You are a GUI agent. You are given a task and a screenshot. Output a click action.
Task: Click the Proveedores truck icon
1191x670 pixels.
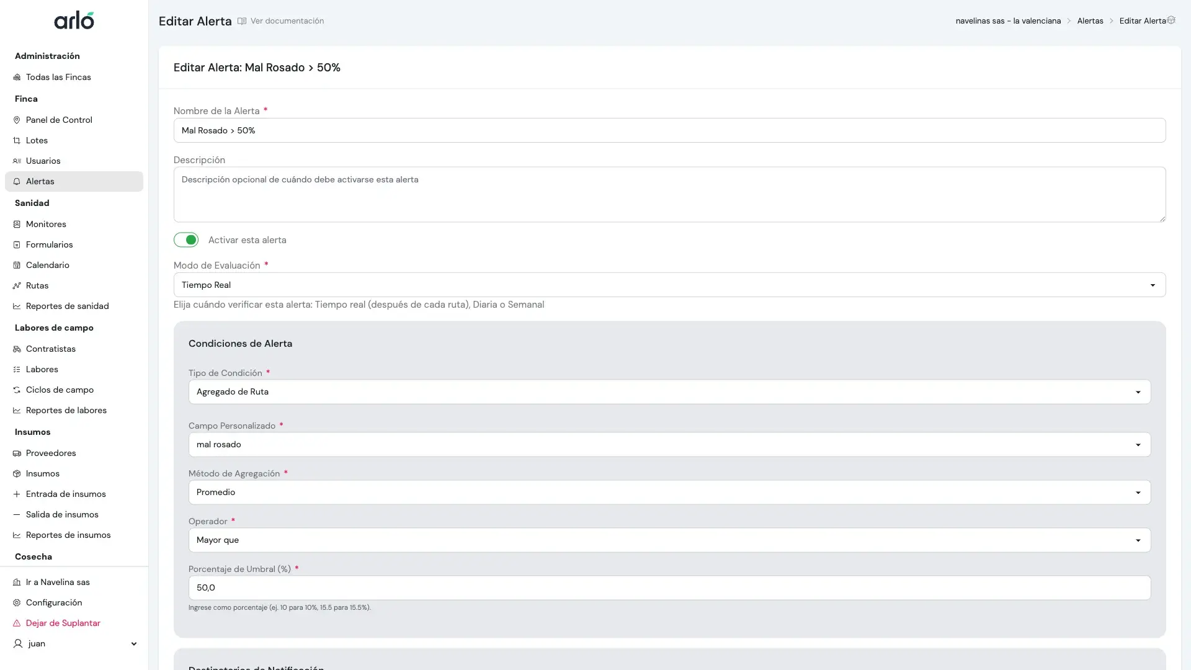(17, 453)
